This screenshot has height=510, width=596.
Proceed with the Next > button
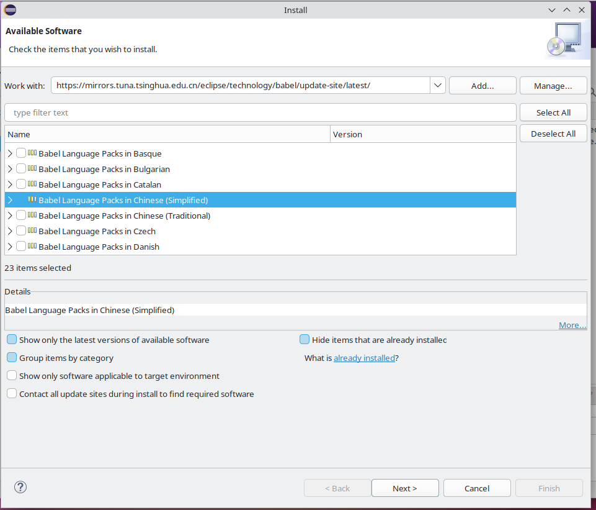[405, 488]
